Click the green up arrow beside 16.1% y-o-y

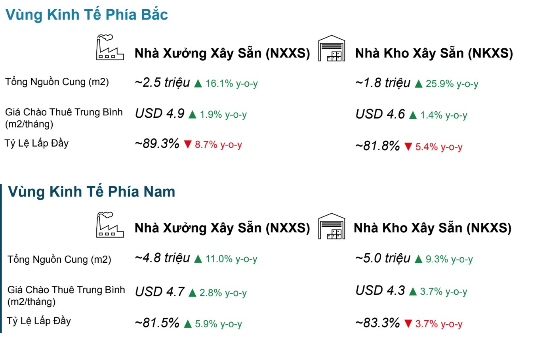[x=198, y=84]
